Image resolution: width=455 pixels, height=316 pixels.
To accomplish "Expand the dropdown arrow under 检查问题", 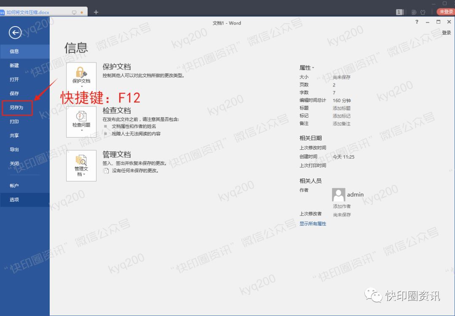I will (x=81, y=130).
